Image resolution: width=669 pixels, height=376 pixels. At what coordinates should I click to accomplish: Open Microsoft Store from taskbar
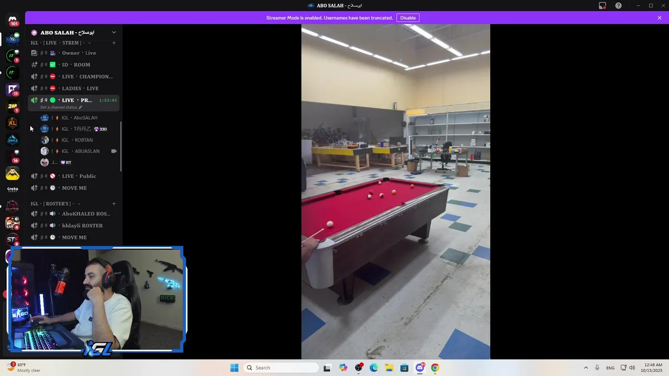coord(404,368)
